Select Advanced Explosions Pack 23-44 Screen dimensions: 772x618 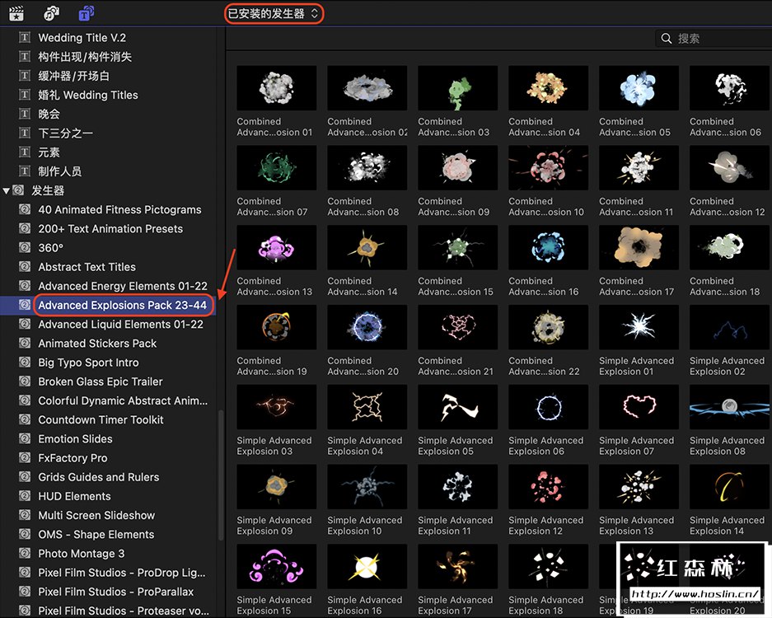[x=108, y=306]
